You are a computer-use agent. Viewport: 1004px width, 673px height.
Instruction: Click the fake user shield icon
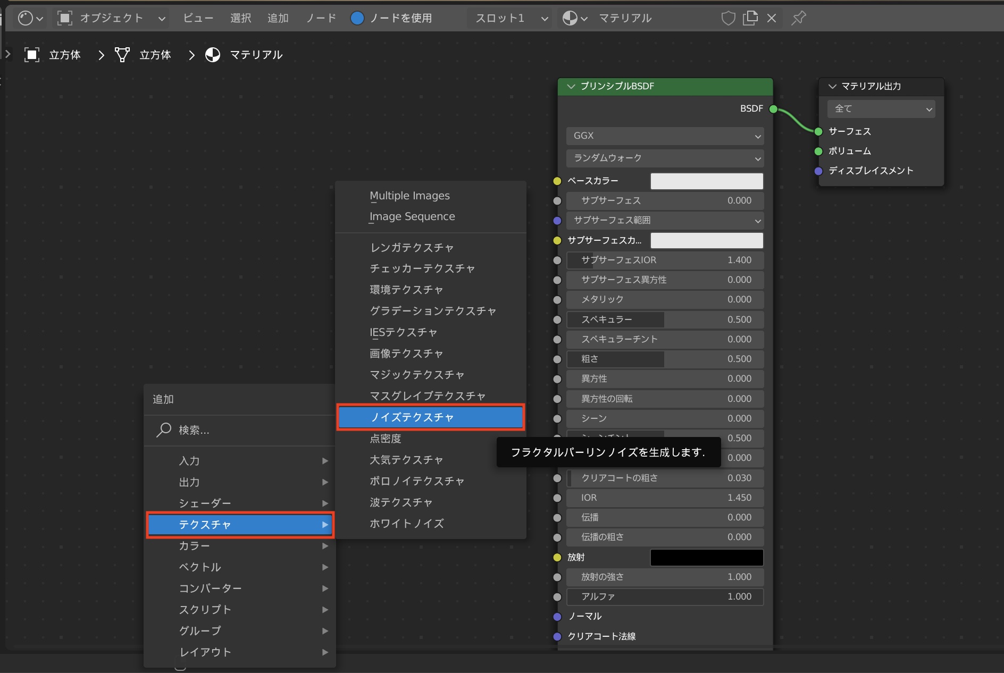click(x=728, y=18)
